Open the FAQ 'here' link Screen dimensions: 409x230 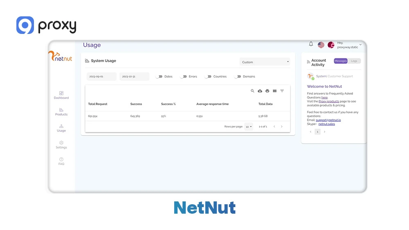pos(324,97)
